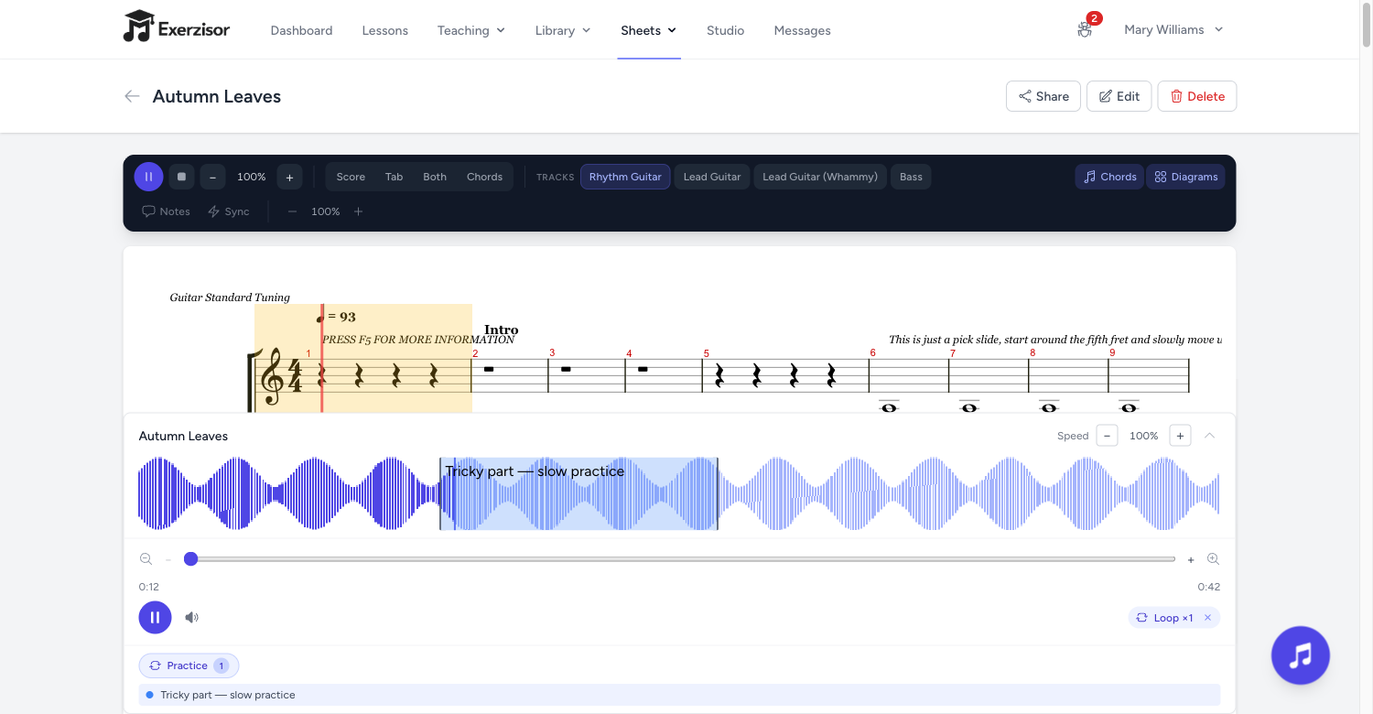This screenshot has height=714, width=1373.
Task: Decrease audio Speed with minus button
Action: coord(1108,436)
